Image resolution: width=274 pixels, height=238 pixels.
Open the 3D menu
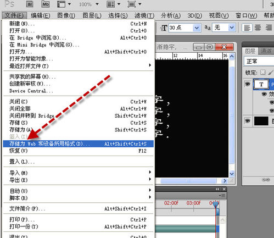click(x=195, y=15)
